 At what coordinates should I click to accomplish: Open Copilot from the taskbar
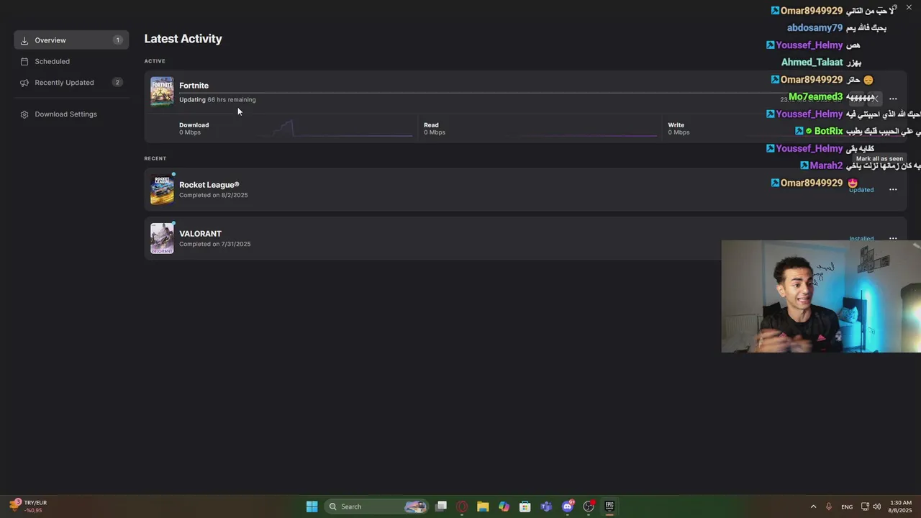pos(504,506)
